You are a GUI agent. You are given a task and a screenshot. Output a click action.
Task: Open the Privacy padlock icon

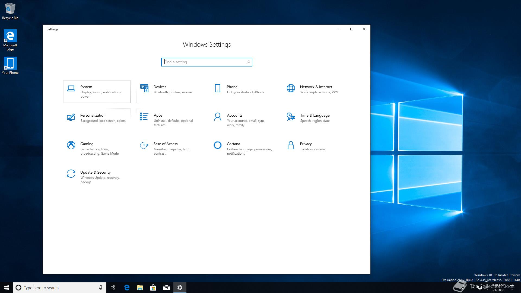pyautogui.click(x=291, y=145)
